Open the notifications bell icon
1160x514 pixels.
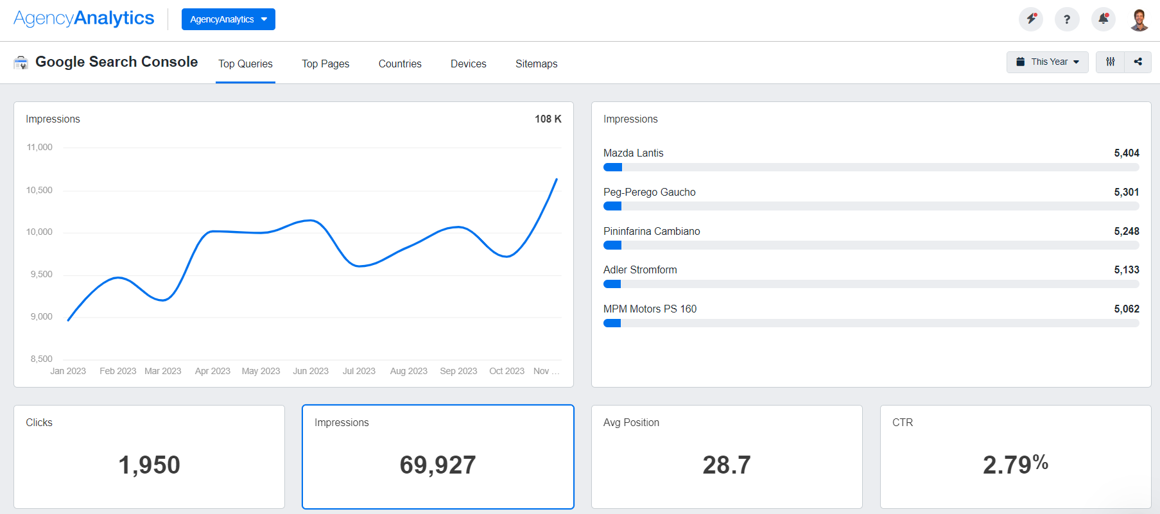tap(1104, 19)
